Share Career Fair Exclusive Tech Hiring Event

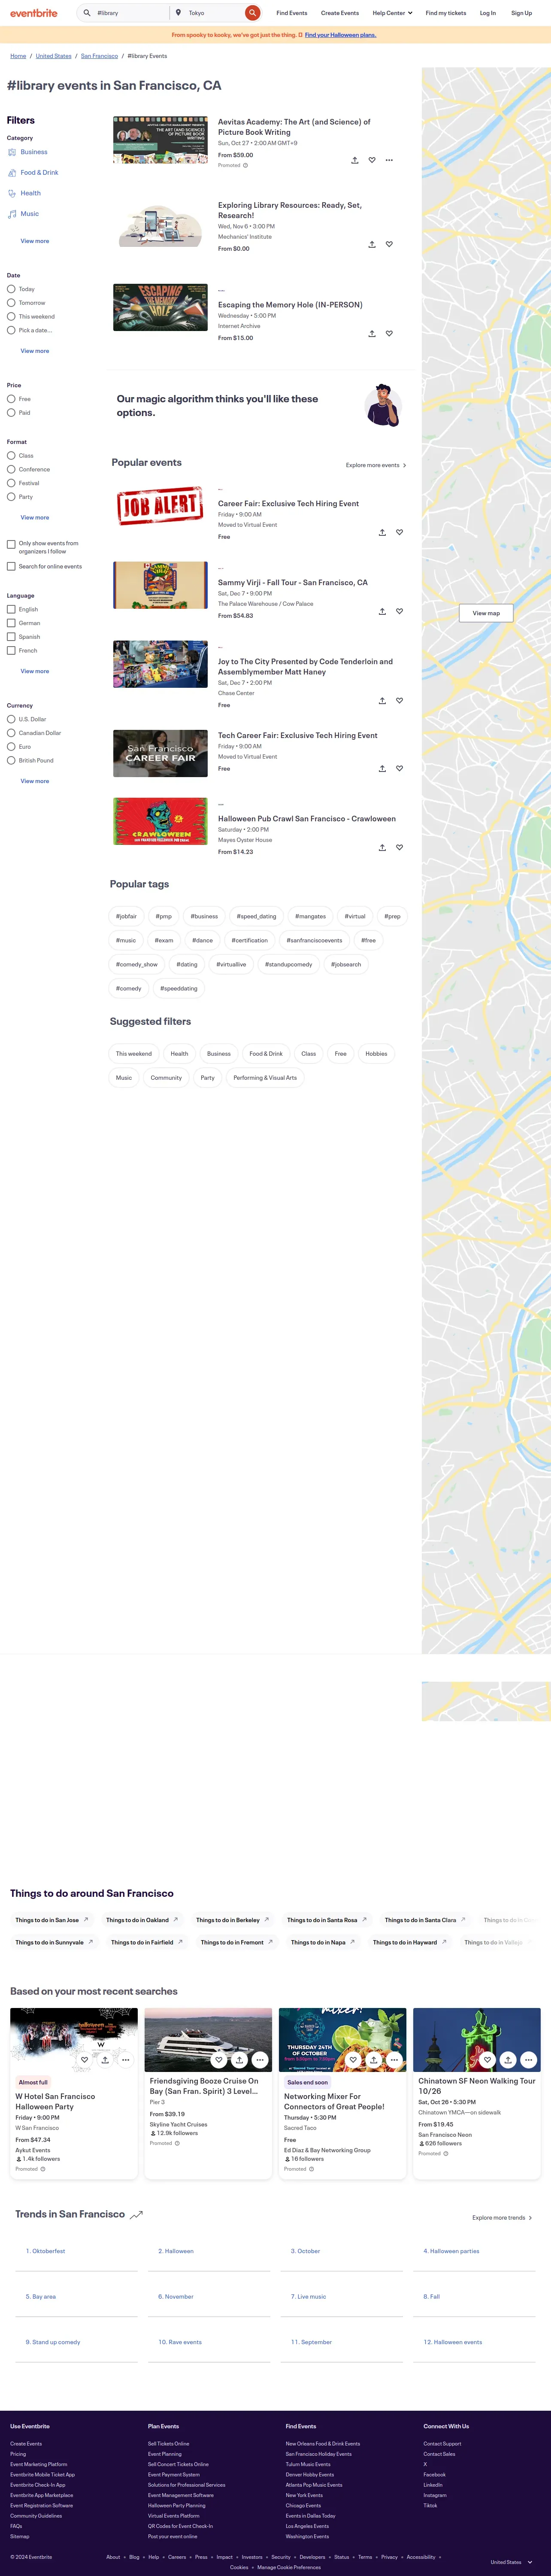pyautogui.click(x=382, y=532)
